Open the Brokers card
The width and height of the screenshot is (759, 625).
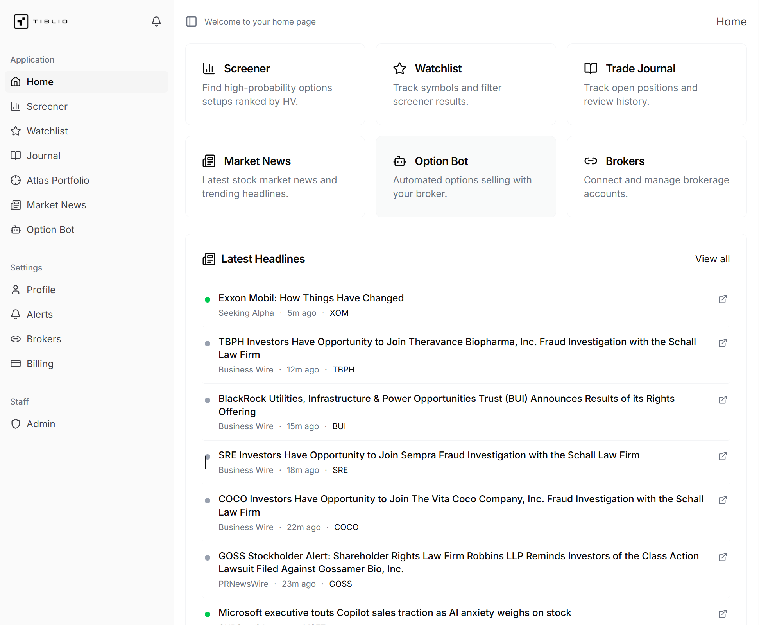click(x=656, y=177)
